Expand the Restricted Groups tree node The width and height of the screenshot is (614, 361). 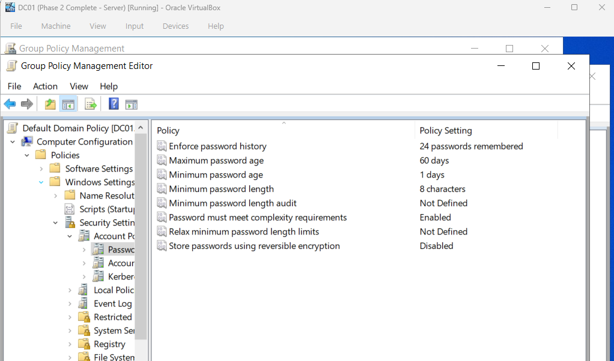[x=70, y=317]
